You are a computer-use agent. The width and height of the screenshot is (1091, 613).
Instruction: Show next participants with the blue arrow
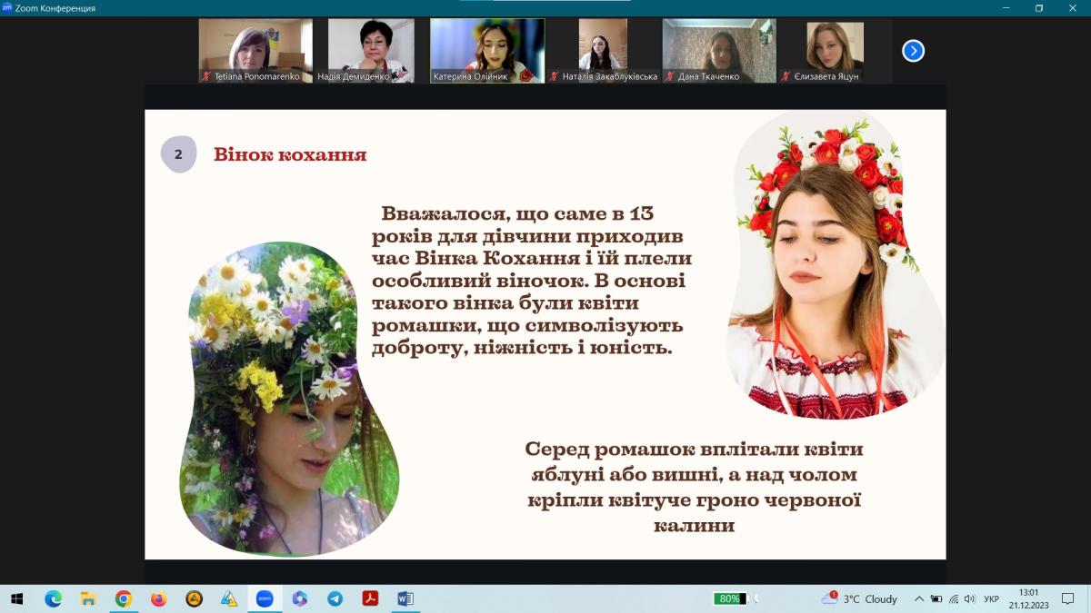[913, 51]
